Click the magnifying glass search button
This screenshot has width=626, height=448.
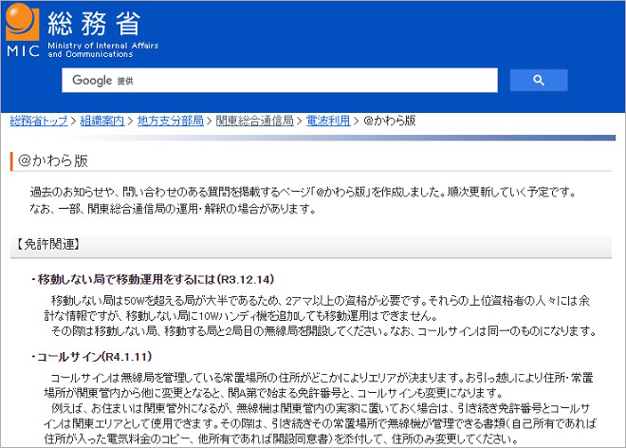(539, 81)
